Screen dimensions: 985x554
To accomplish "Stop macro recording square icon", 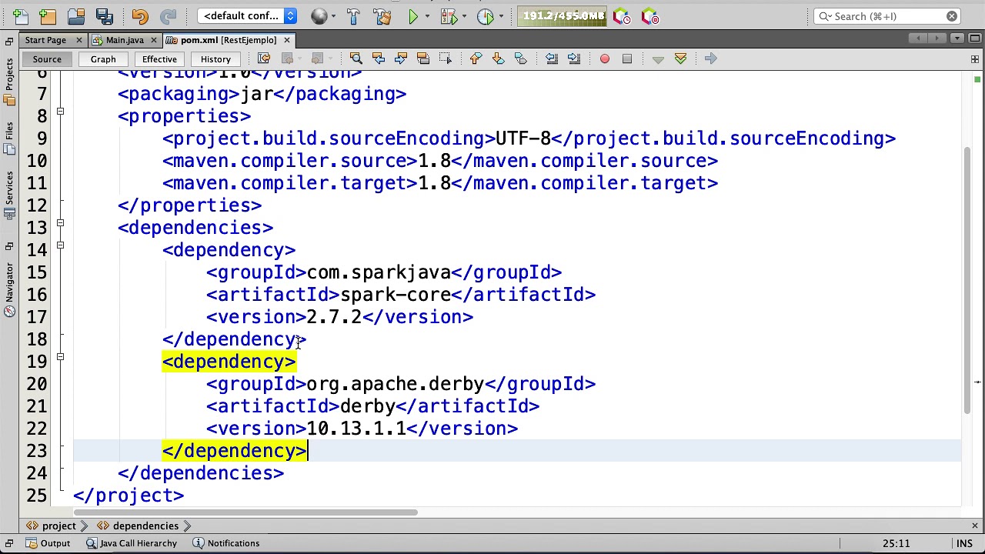I will [627, 58].
